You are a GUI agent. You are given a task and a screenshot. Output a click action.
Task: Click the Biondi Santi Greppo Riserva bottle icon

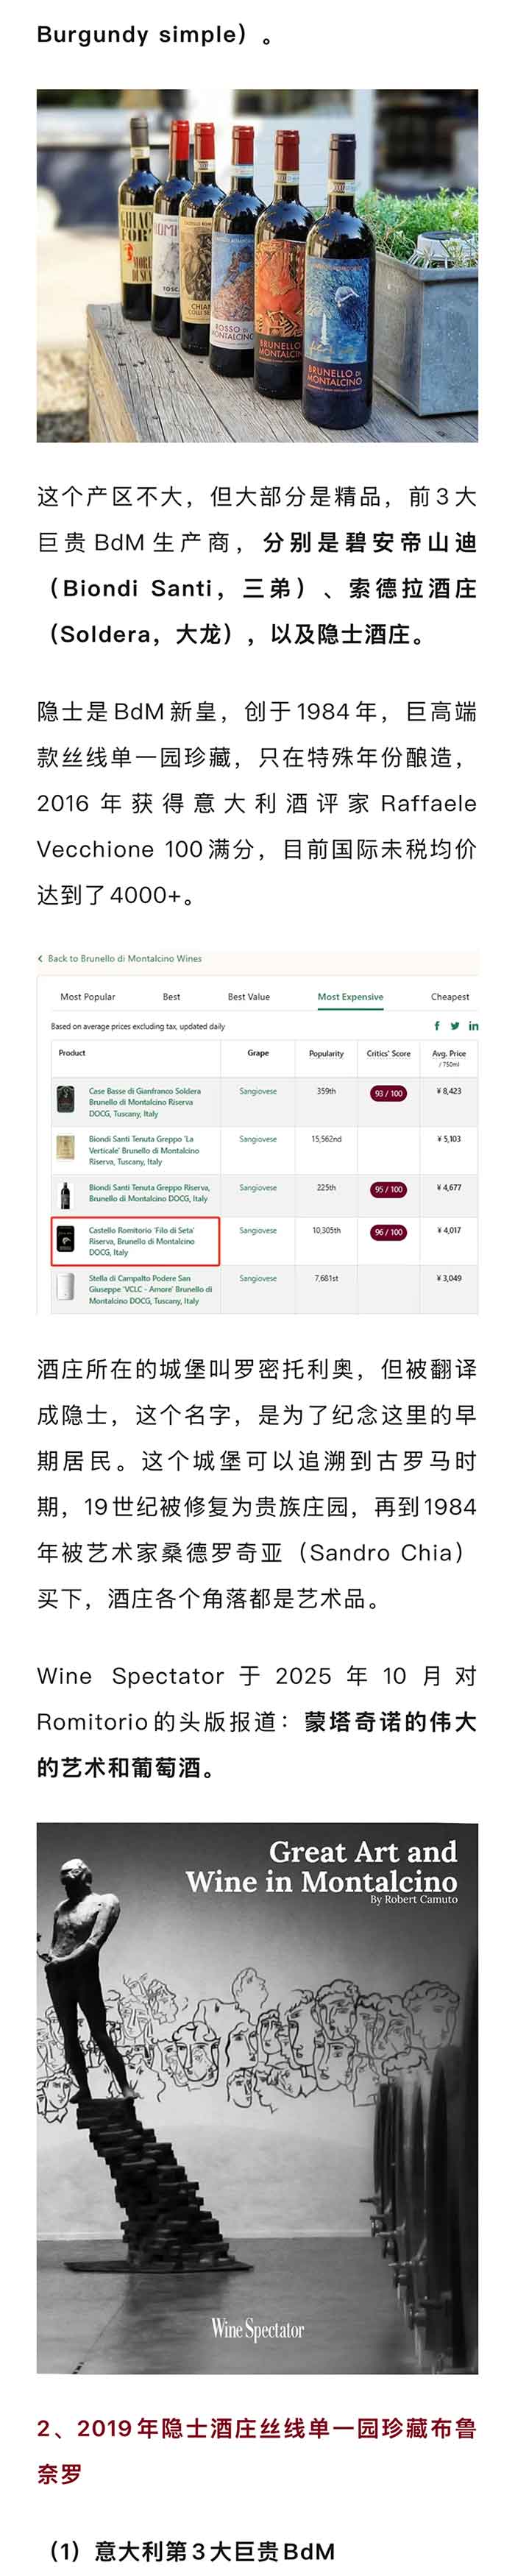tap(65, 1194)
